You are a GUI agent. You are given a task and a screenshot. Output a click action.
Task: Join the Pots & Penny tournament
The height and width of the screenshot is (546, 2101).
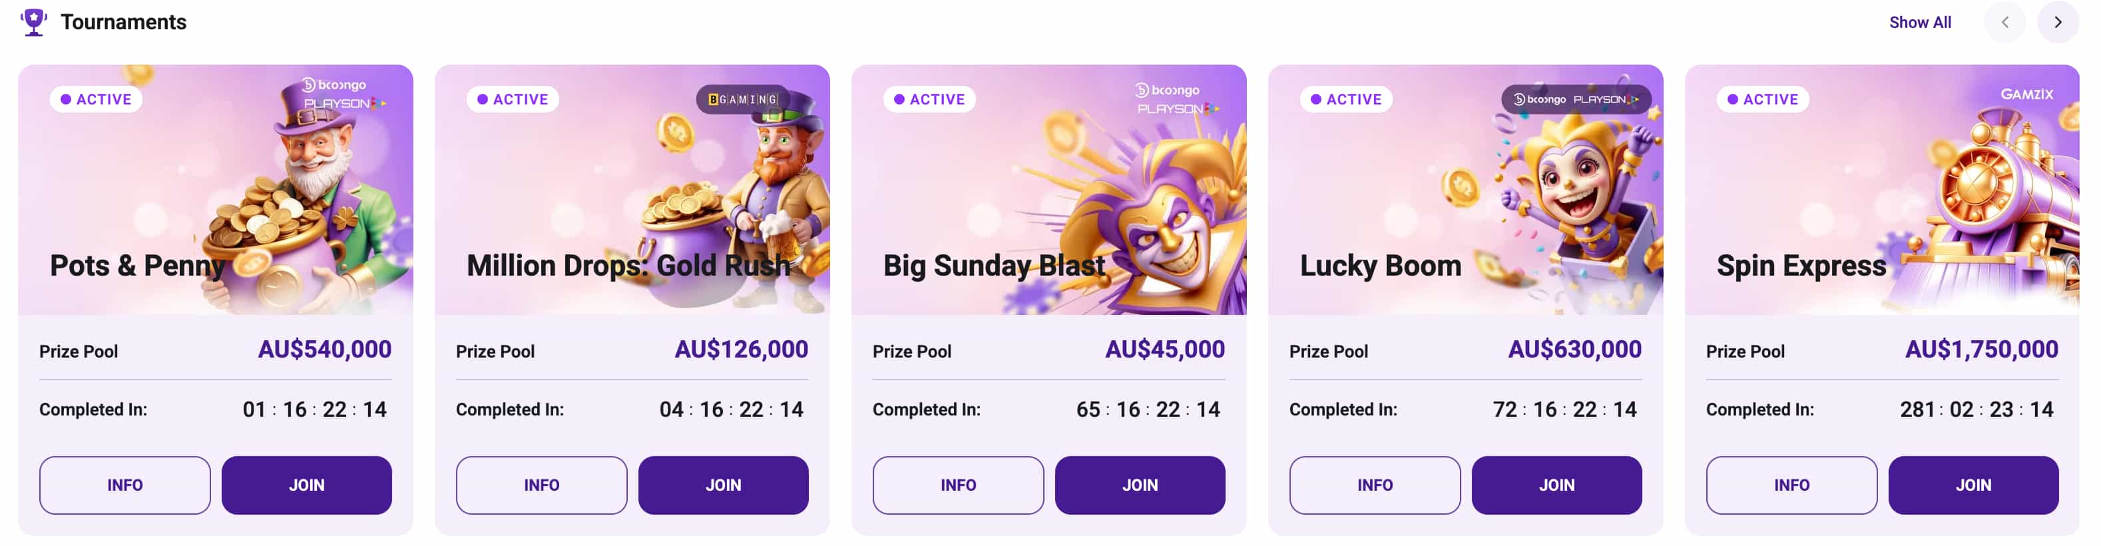point(307,485)
